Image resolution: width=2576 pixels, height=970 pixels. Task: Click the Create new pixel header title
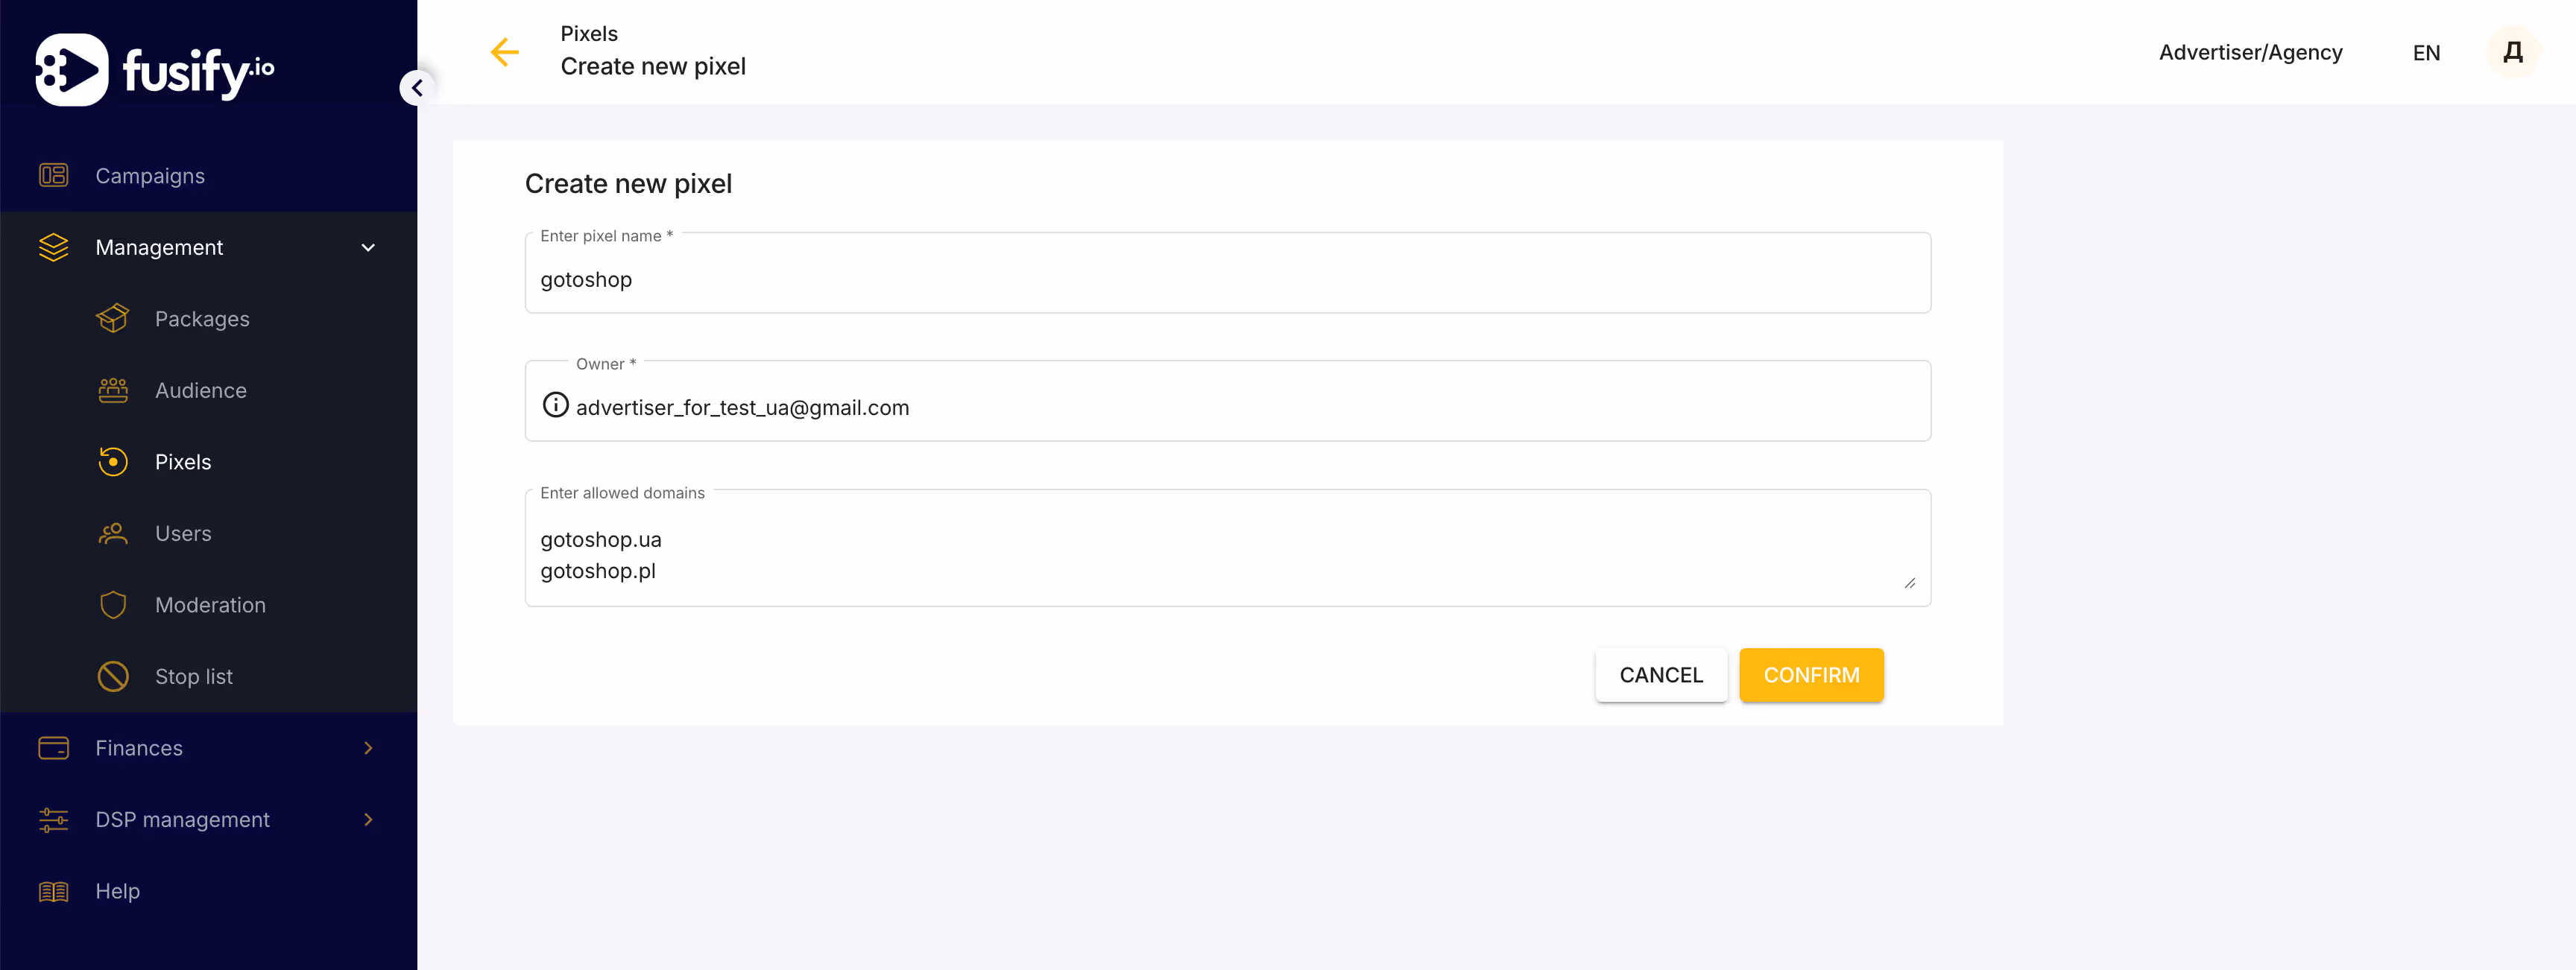[653, 66]
